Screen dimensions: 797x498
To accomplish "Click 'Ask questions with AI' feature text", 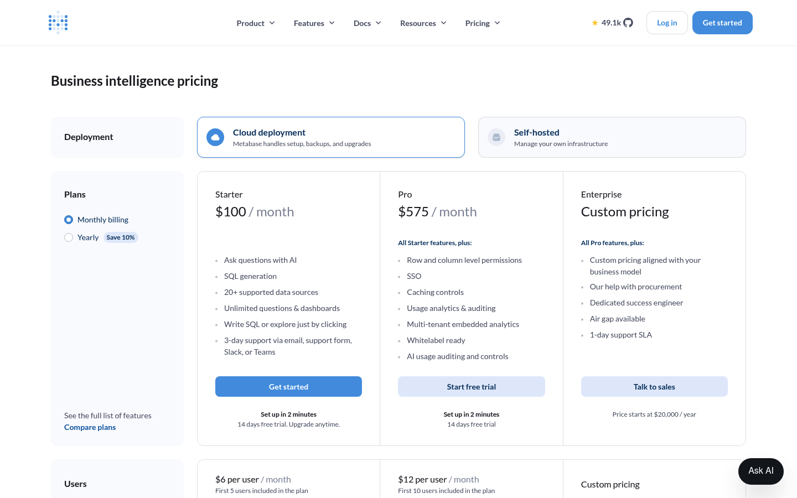I will click(x=260, y=260).
